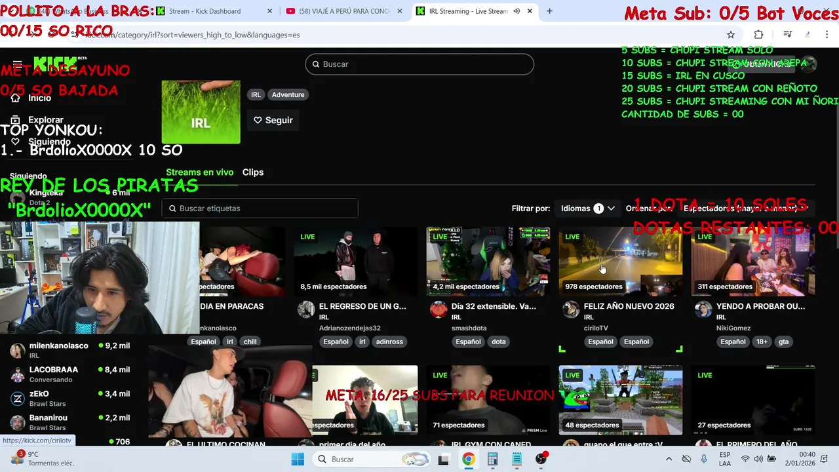
Task: Switch to the YouTube VIAJÉ A PERÚ tab
Action: click(x=345, y=11)
